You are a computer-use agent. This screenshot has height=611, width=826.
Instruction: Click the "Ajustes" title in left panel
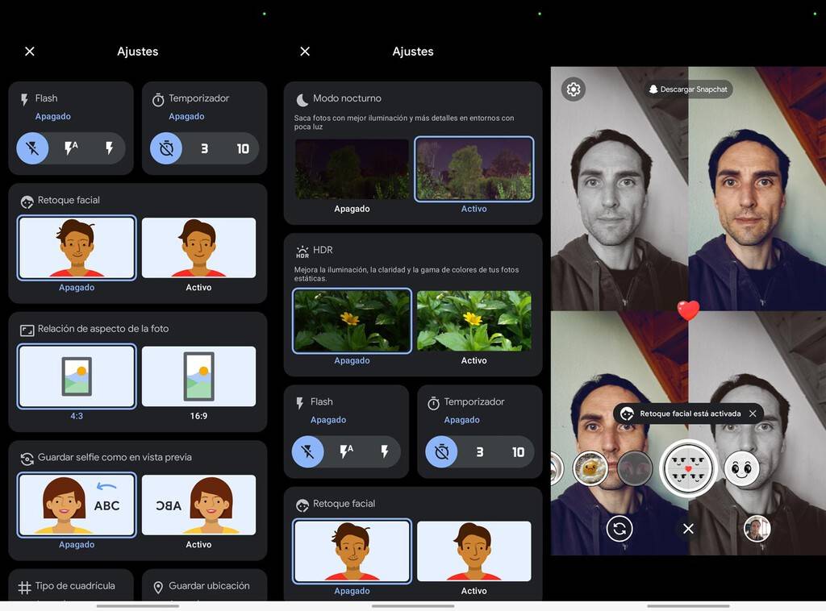click(137, 51)
